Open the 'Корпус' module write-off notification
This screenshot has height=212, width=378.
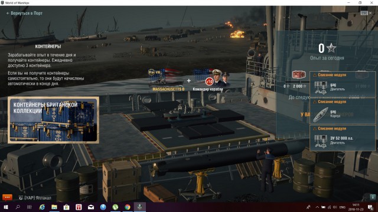[343, 111]
